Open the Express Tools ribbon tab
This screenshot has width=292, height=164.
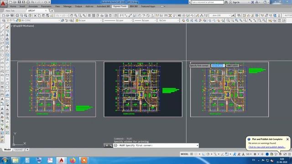click(x=120, y=6)
